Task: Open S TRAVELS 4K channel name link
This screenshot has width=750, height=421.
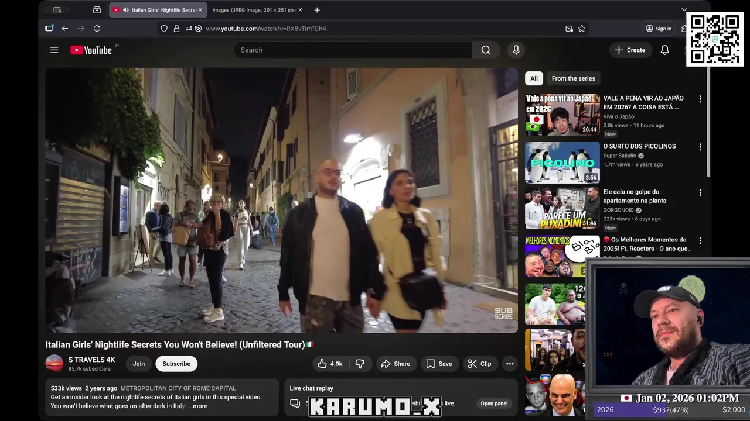Action: coord(92,360)
